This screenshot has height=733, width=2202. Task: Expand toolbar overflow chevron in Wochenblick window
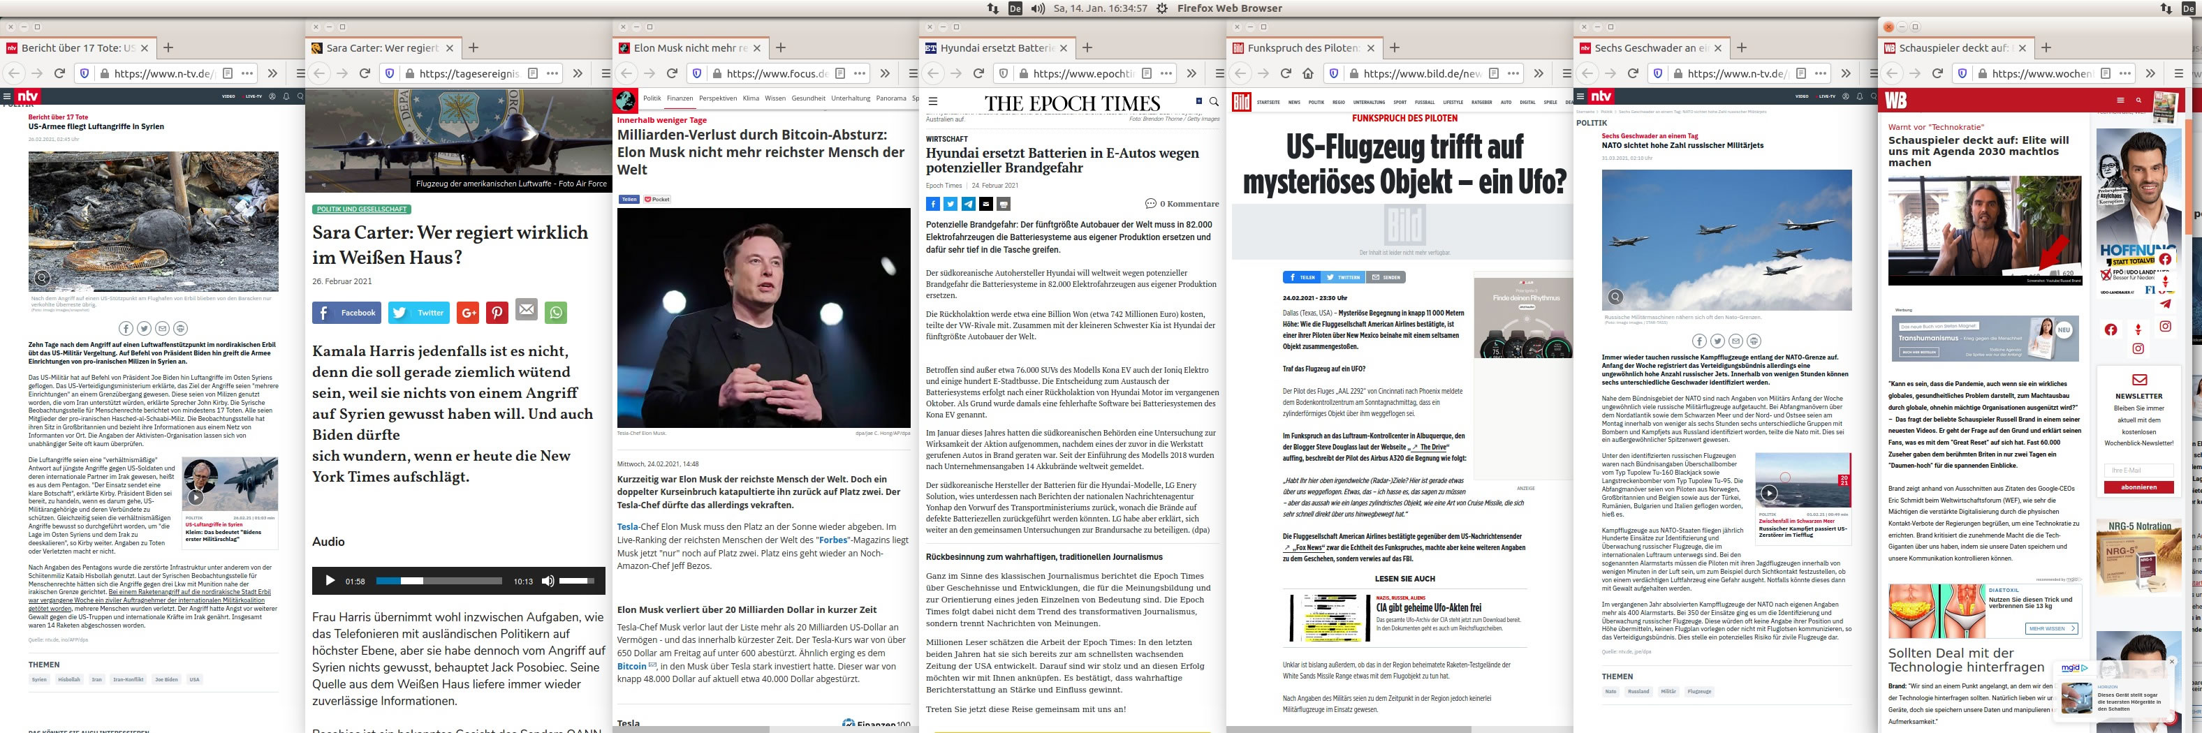point(2150,73)
